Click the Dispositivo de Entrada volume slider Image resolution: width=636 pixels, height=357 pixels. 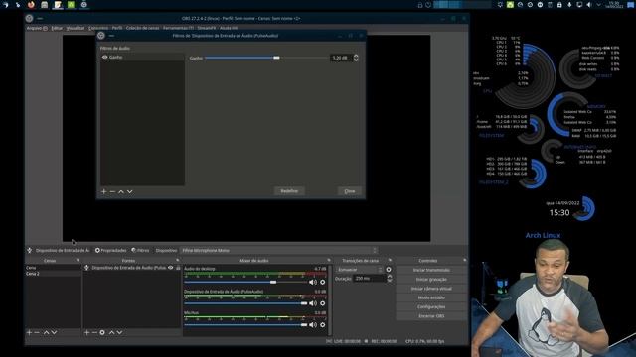pyautogui.click(x=245, y=303)
